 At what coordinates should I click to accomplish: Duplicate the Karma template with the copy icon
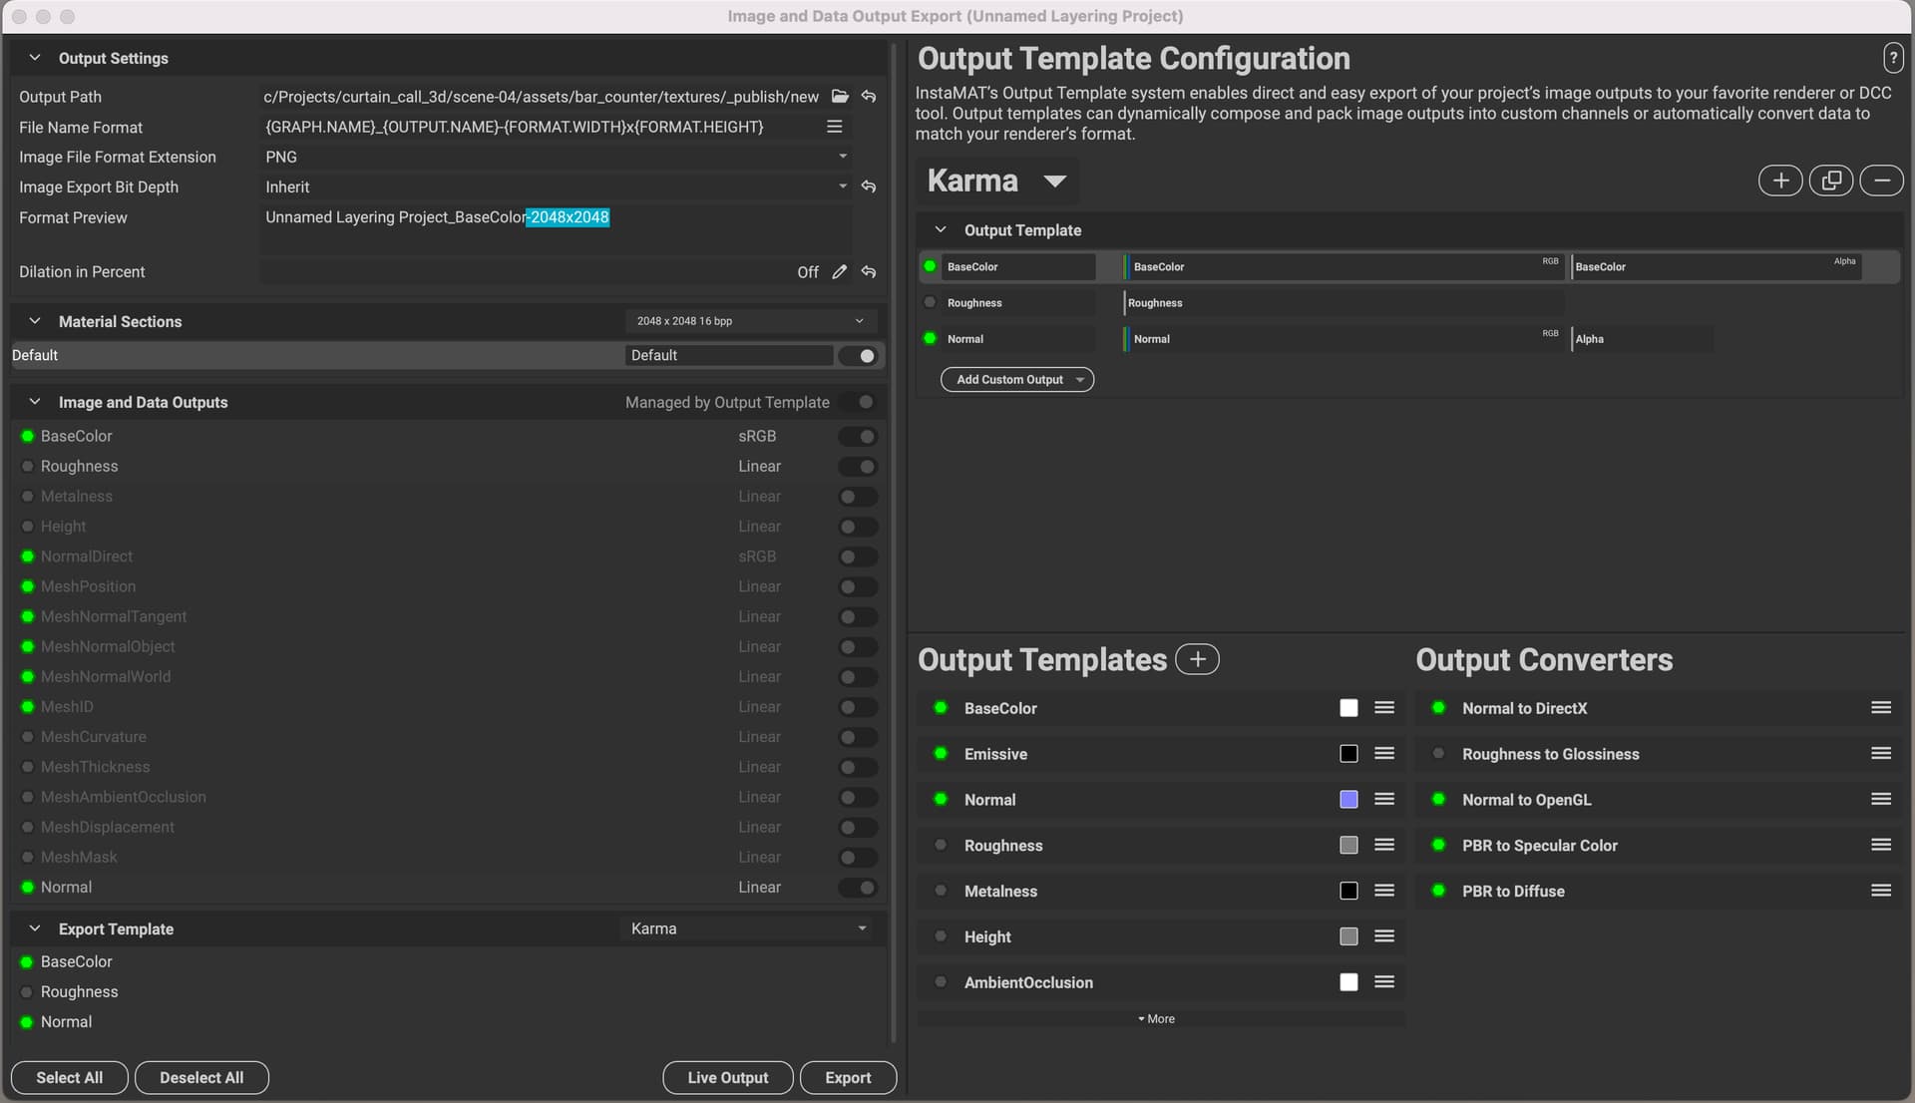(x=1831, y=181)
